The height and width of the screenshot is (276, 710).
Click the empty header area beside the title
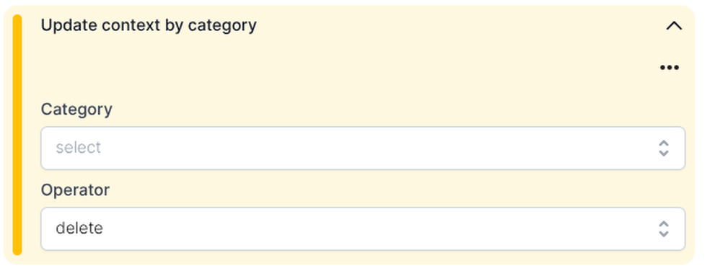(453, 26)
